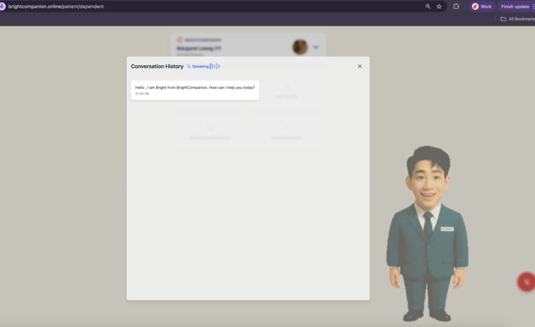Screen dimensions: 535x327
Task: Click the browser address bar URL
Action: click(56, 7)
